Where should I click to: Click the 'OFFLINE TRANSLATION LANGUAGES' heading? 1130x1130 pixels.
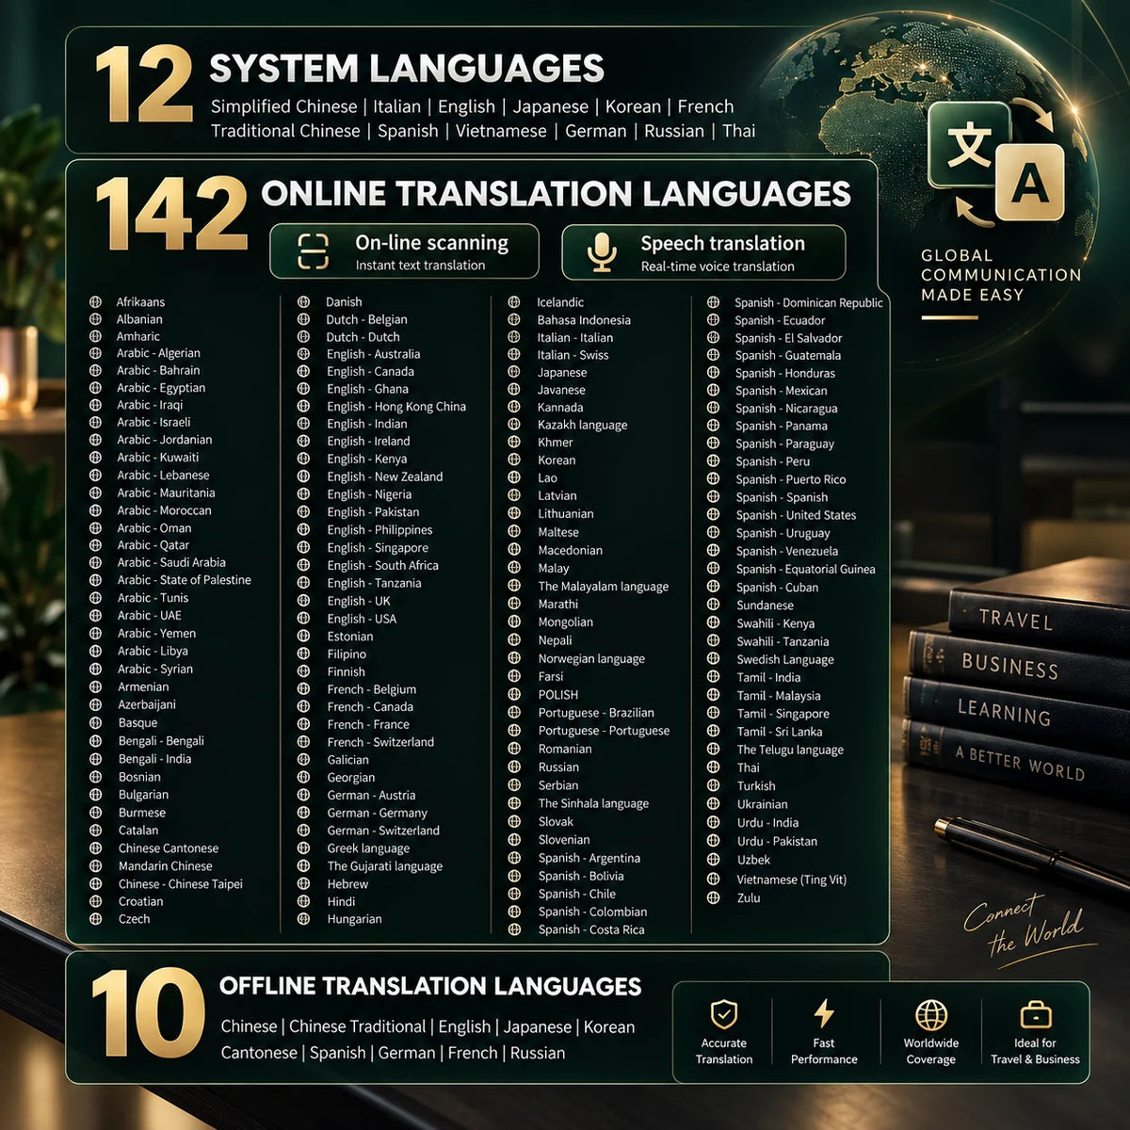click(430, 986)
